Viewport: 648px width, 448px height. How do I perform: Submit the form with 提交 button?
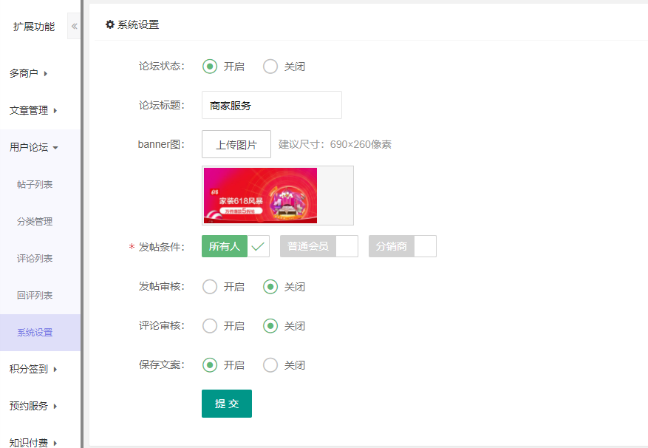point(227,404)
